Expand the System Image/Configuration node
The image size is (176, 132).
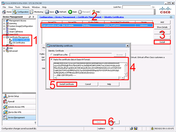(x=4, y=26)
